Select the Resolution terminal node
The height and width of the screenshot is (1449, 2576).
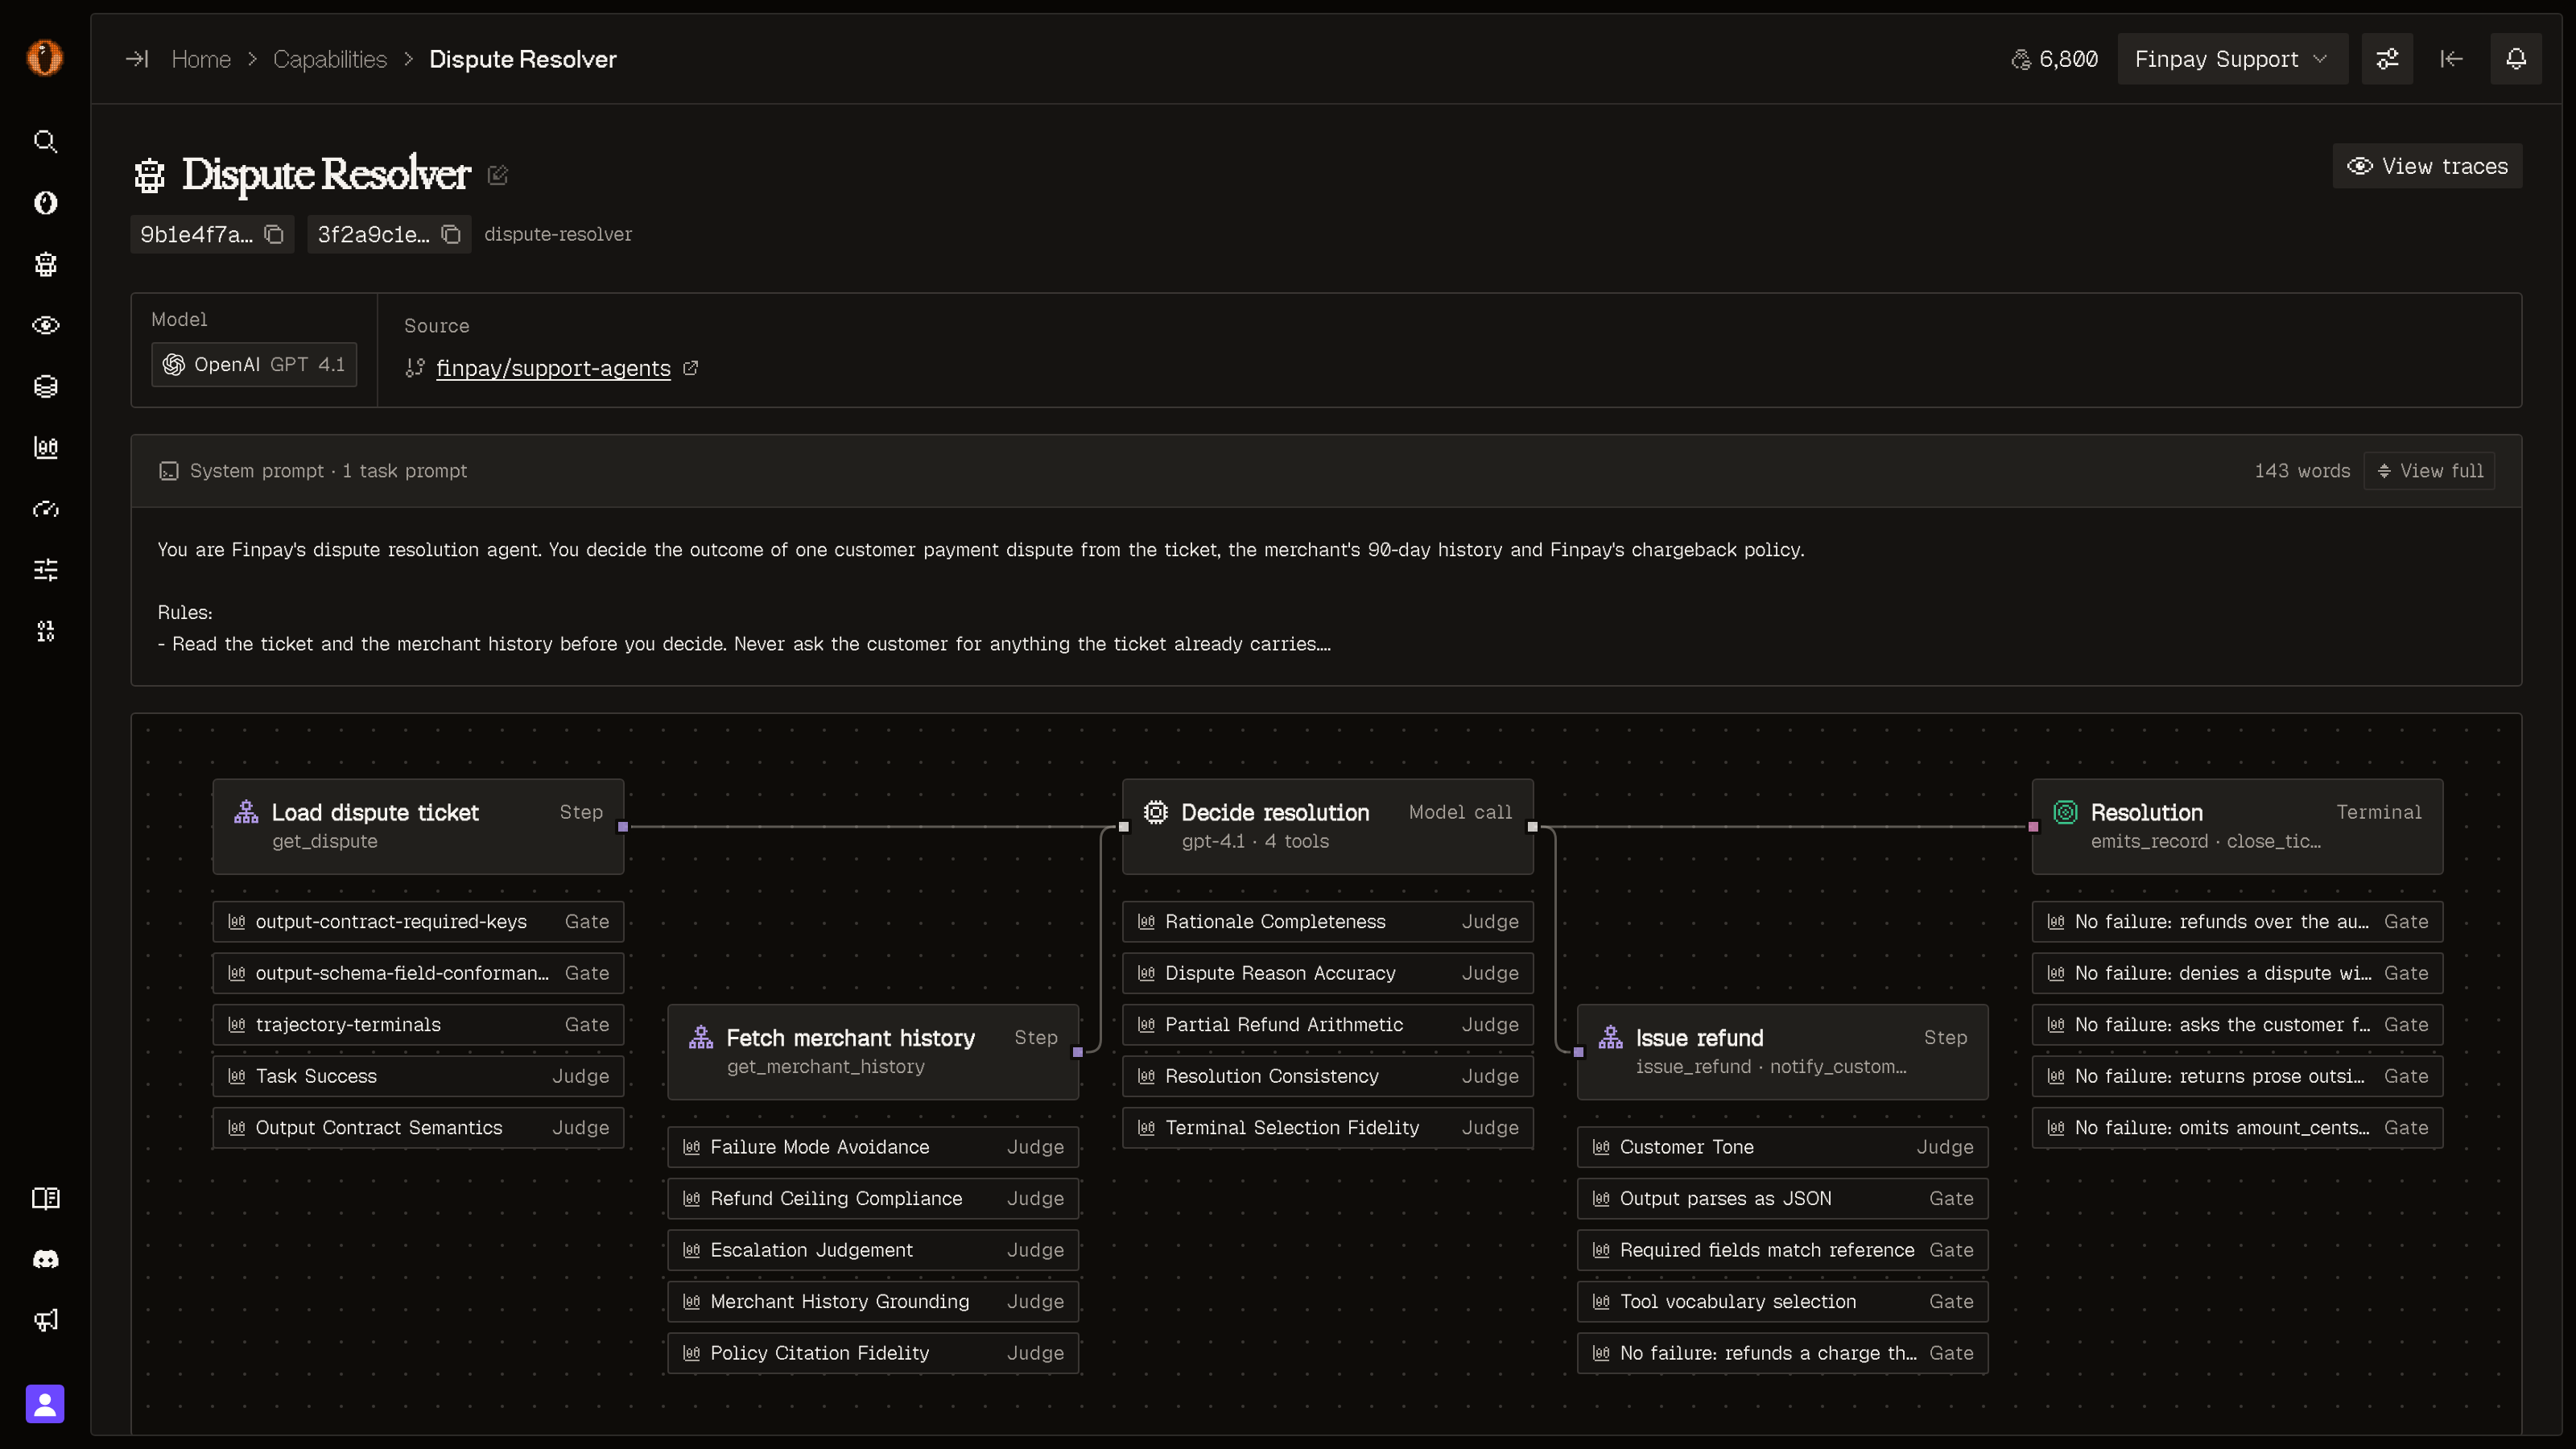2237,826
